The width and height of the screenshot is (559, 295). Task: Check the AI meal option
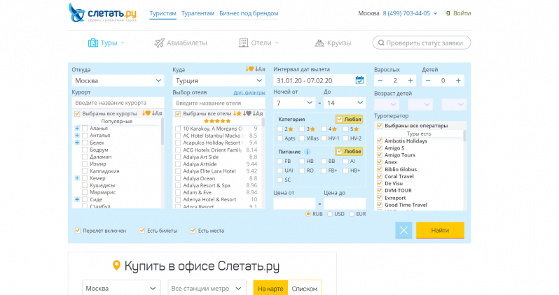coord(345,161)
